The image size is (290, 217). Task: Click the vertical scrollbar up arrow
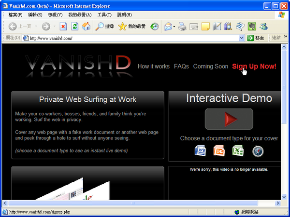tap(284, 47)
